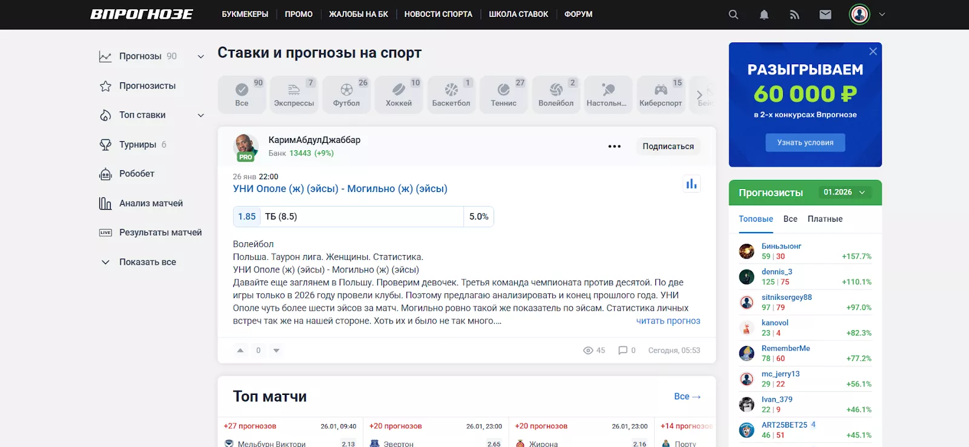Open notifications bell icon
The width and height of the screenshot is (969, 447).
[764, 15]
